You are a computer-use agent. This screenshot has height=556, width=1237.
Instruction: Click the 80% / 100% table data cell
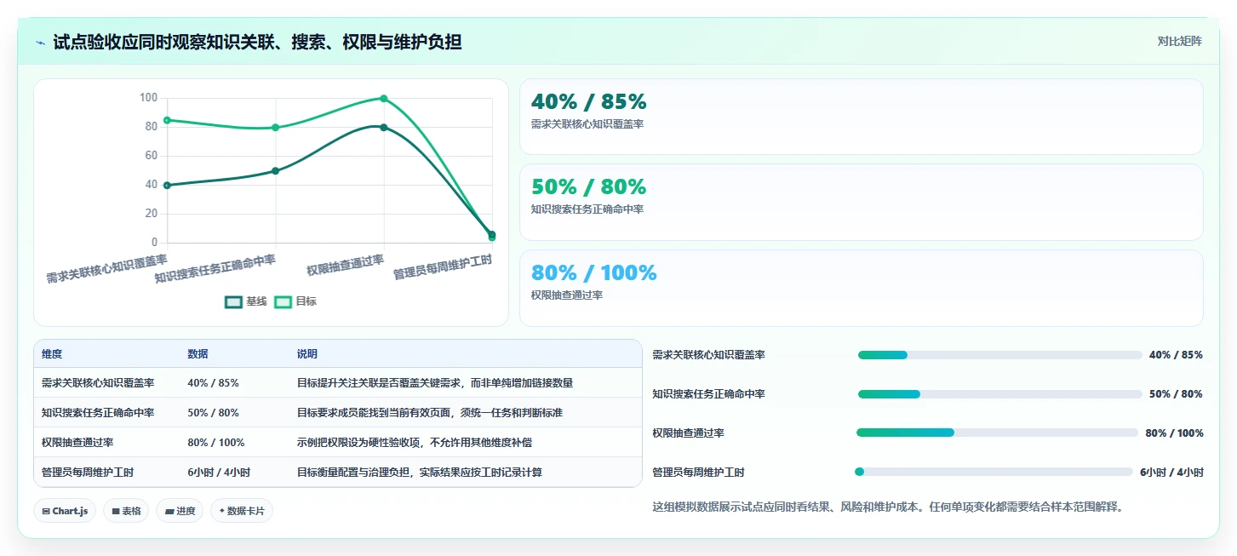pos(216,443)
